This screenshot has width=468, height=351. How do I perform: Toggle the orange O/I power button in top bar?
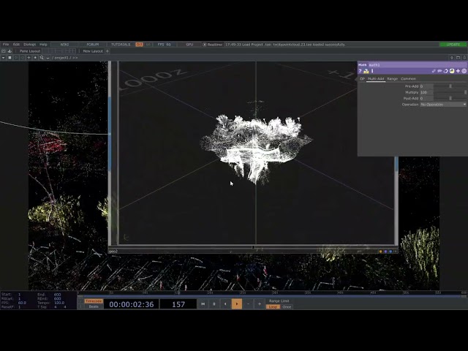point(139,45)
